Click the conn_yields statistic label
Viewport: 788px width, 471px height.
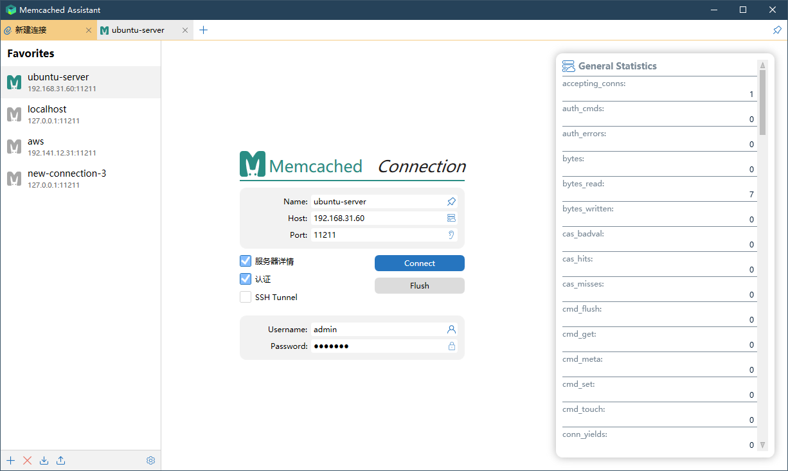(585, 434)
